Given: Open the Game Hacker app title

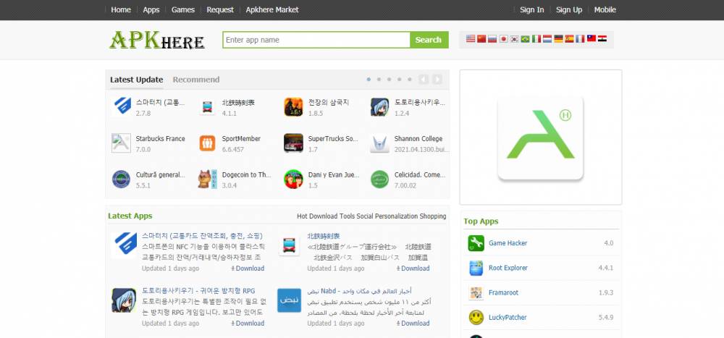Looking at the screenshot, I should tap(508, 243).
